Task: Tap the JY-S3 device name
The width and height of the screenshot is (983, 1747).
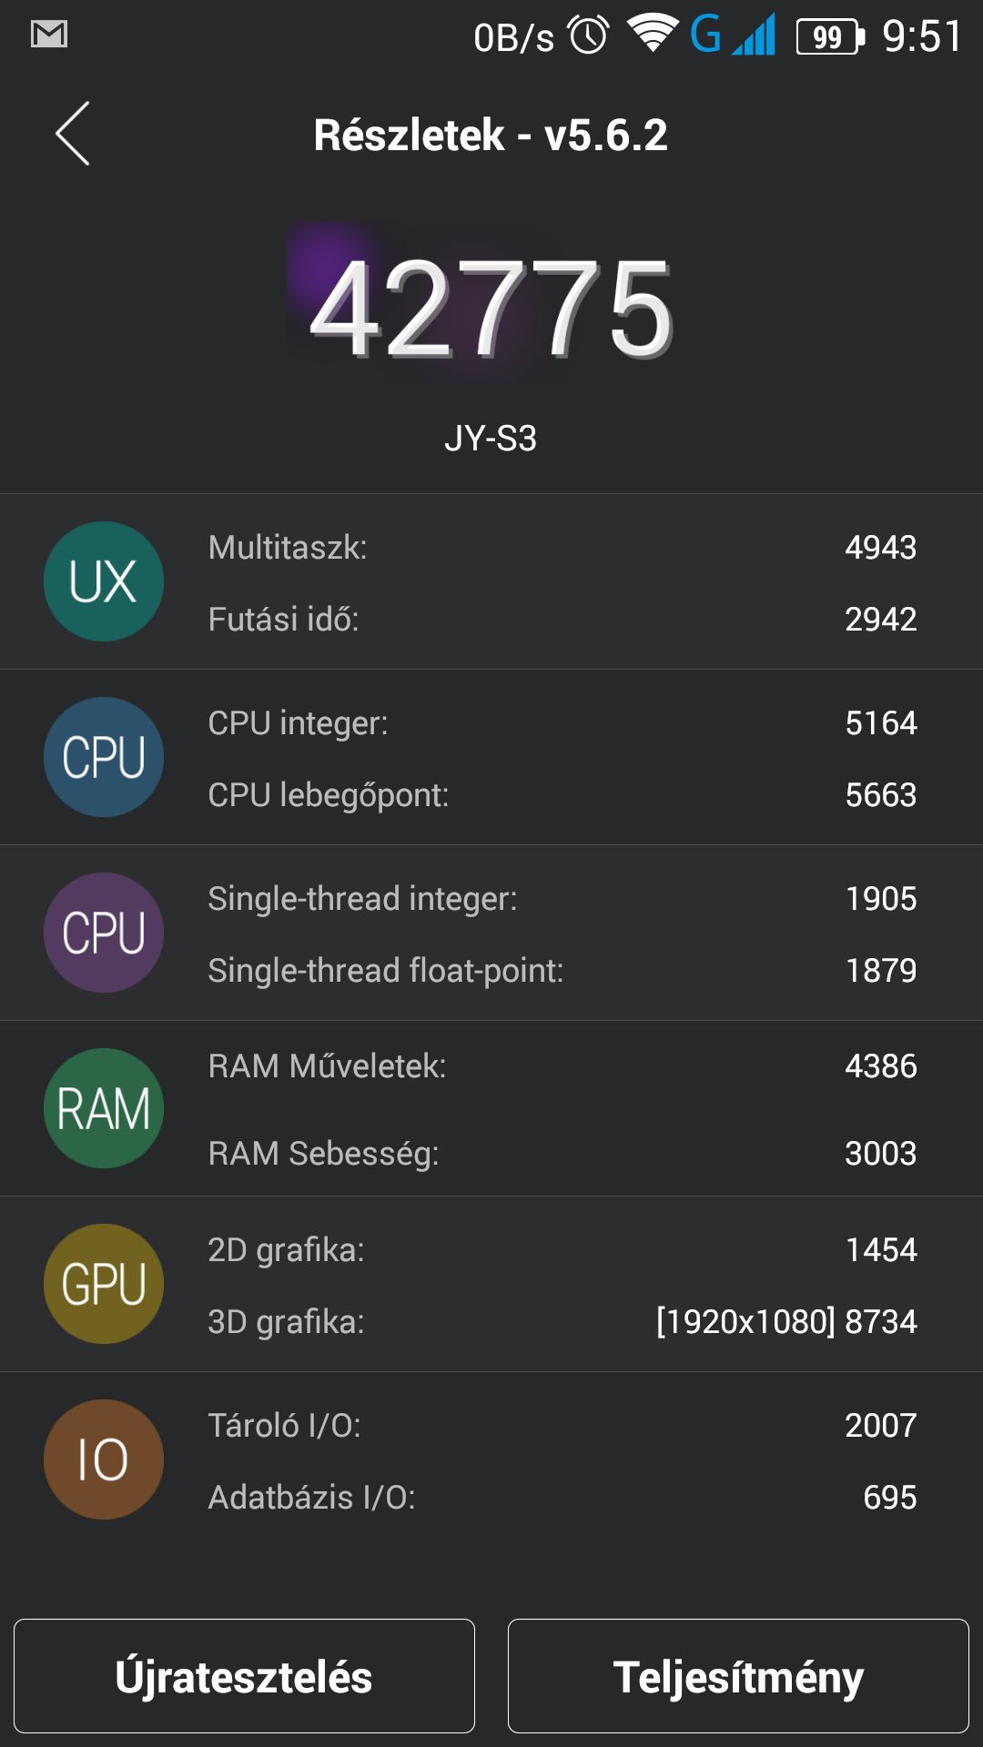Action: (491, 439)
